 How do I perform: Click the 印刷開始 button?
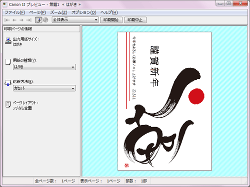(x=111, y=20)
